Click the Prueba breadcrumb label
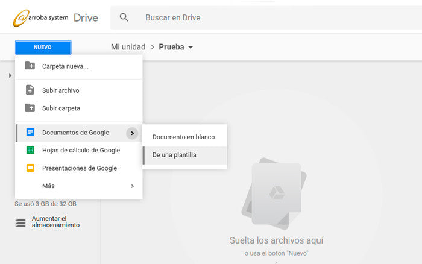The width and height of the screenshot is (422, 264). 171,47
